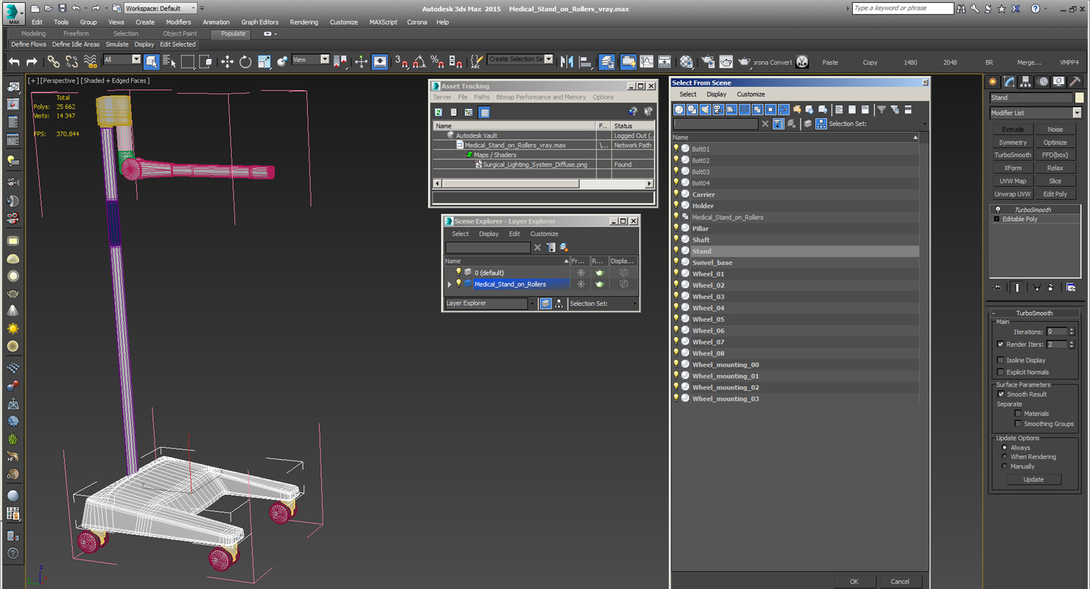Open the Rendered Frame Window icon
This screenshot has width=1090, height=589.
point(726,62)
